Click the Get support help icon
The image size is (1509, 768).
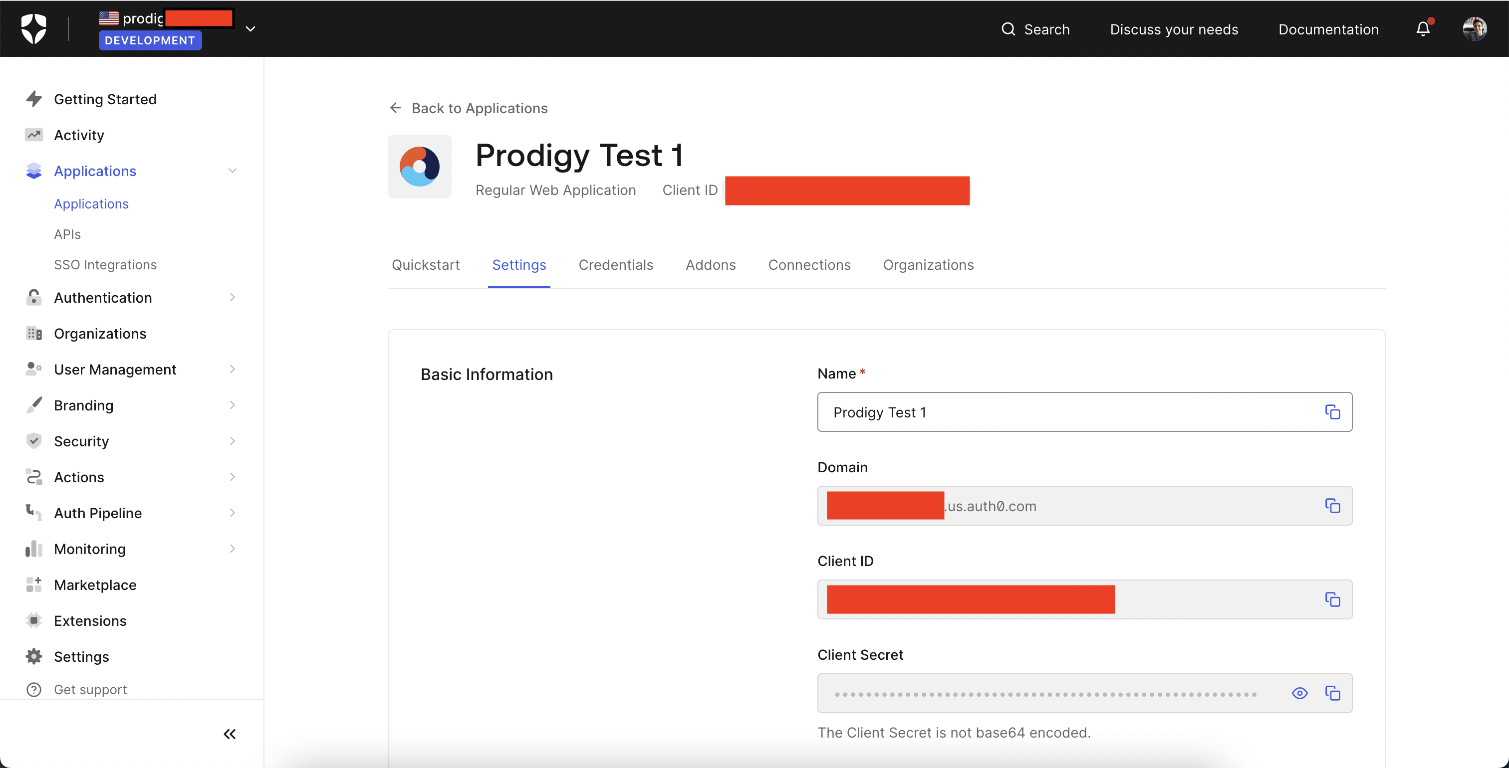tap(34, 690)
